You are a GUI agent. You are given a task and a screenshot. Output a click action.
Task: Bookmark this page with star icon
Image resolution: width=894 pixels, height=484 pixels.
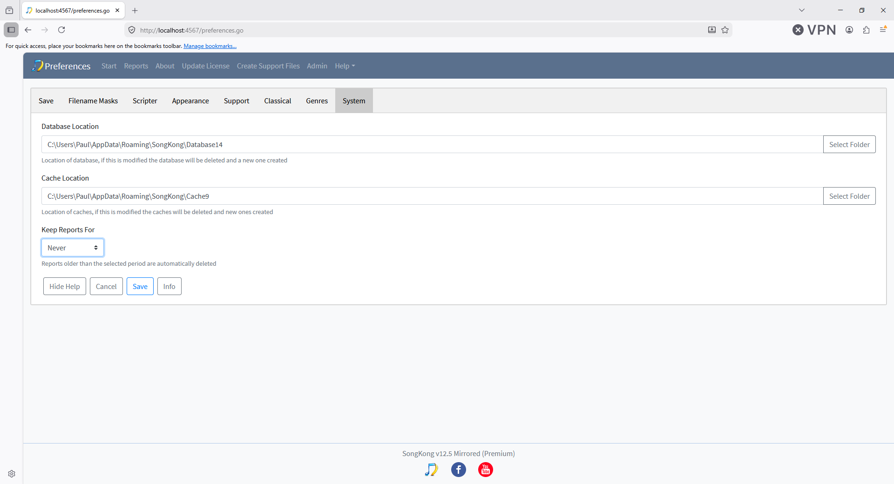pyautogui.click(x=725, y=30)
